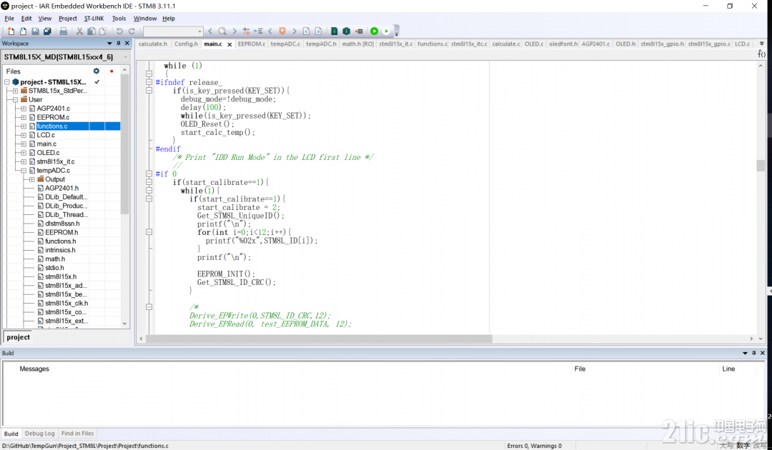Switch to the Debug Log tab
Screen dimensions: 772x450
pyautogui.click(x=39, y=434)
